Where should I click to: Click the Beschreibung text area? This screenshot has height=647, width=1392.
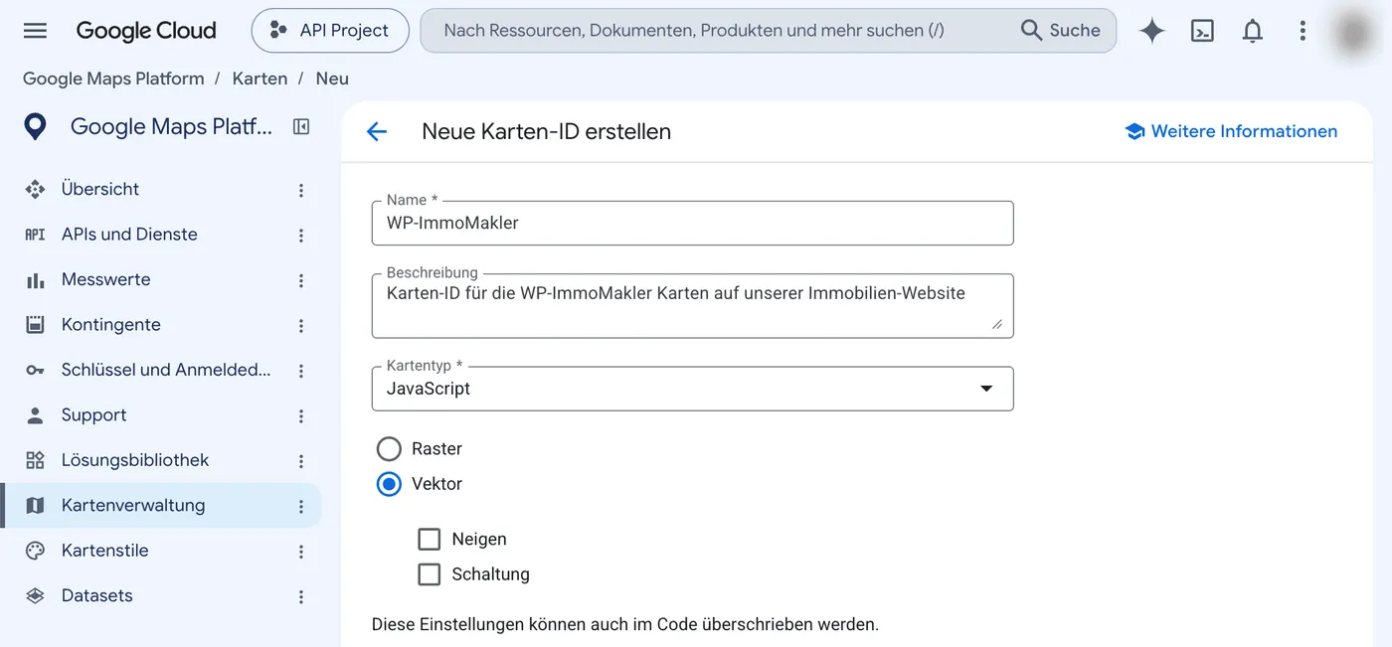692,305
